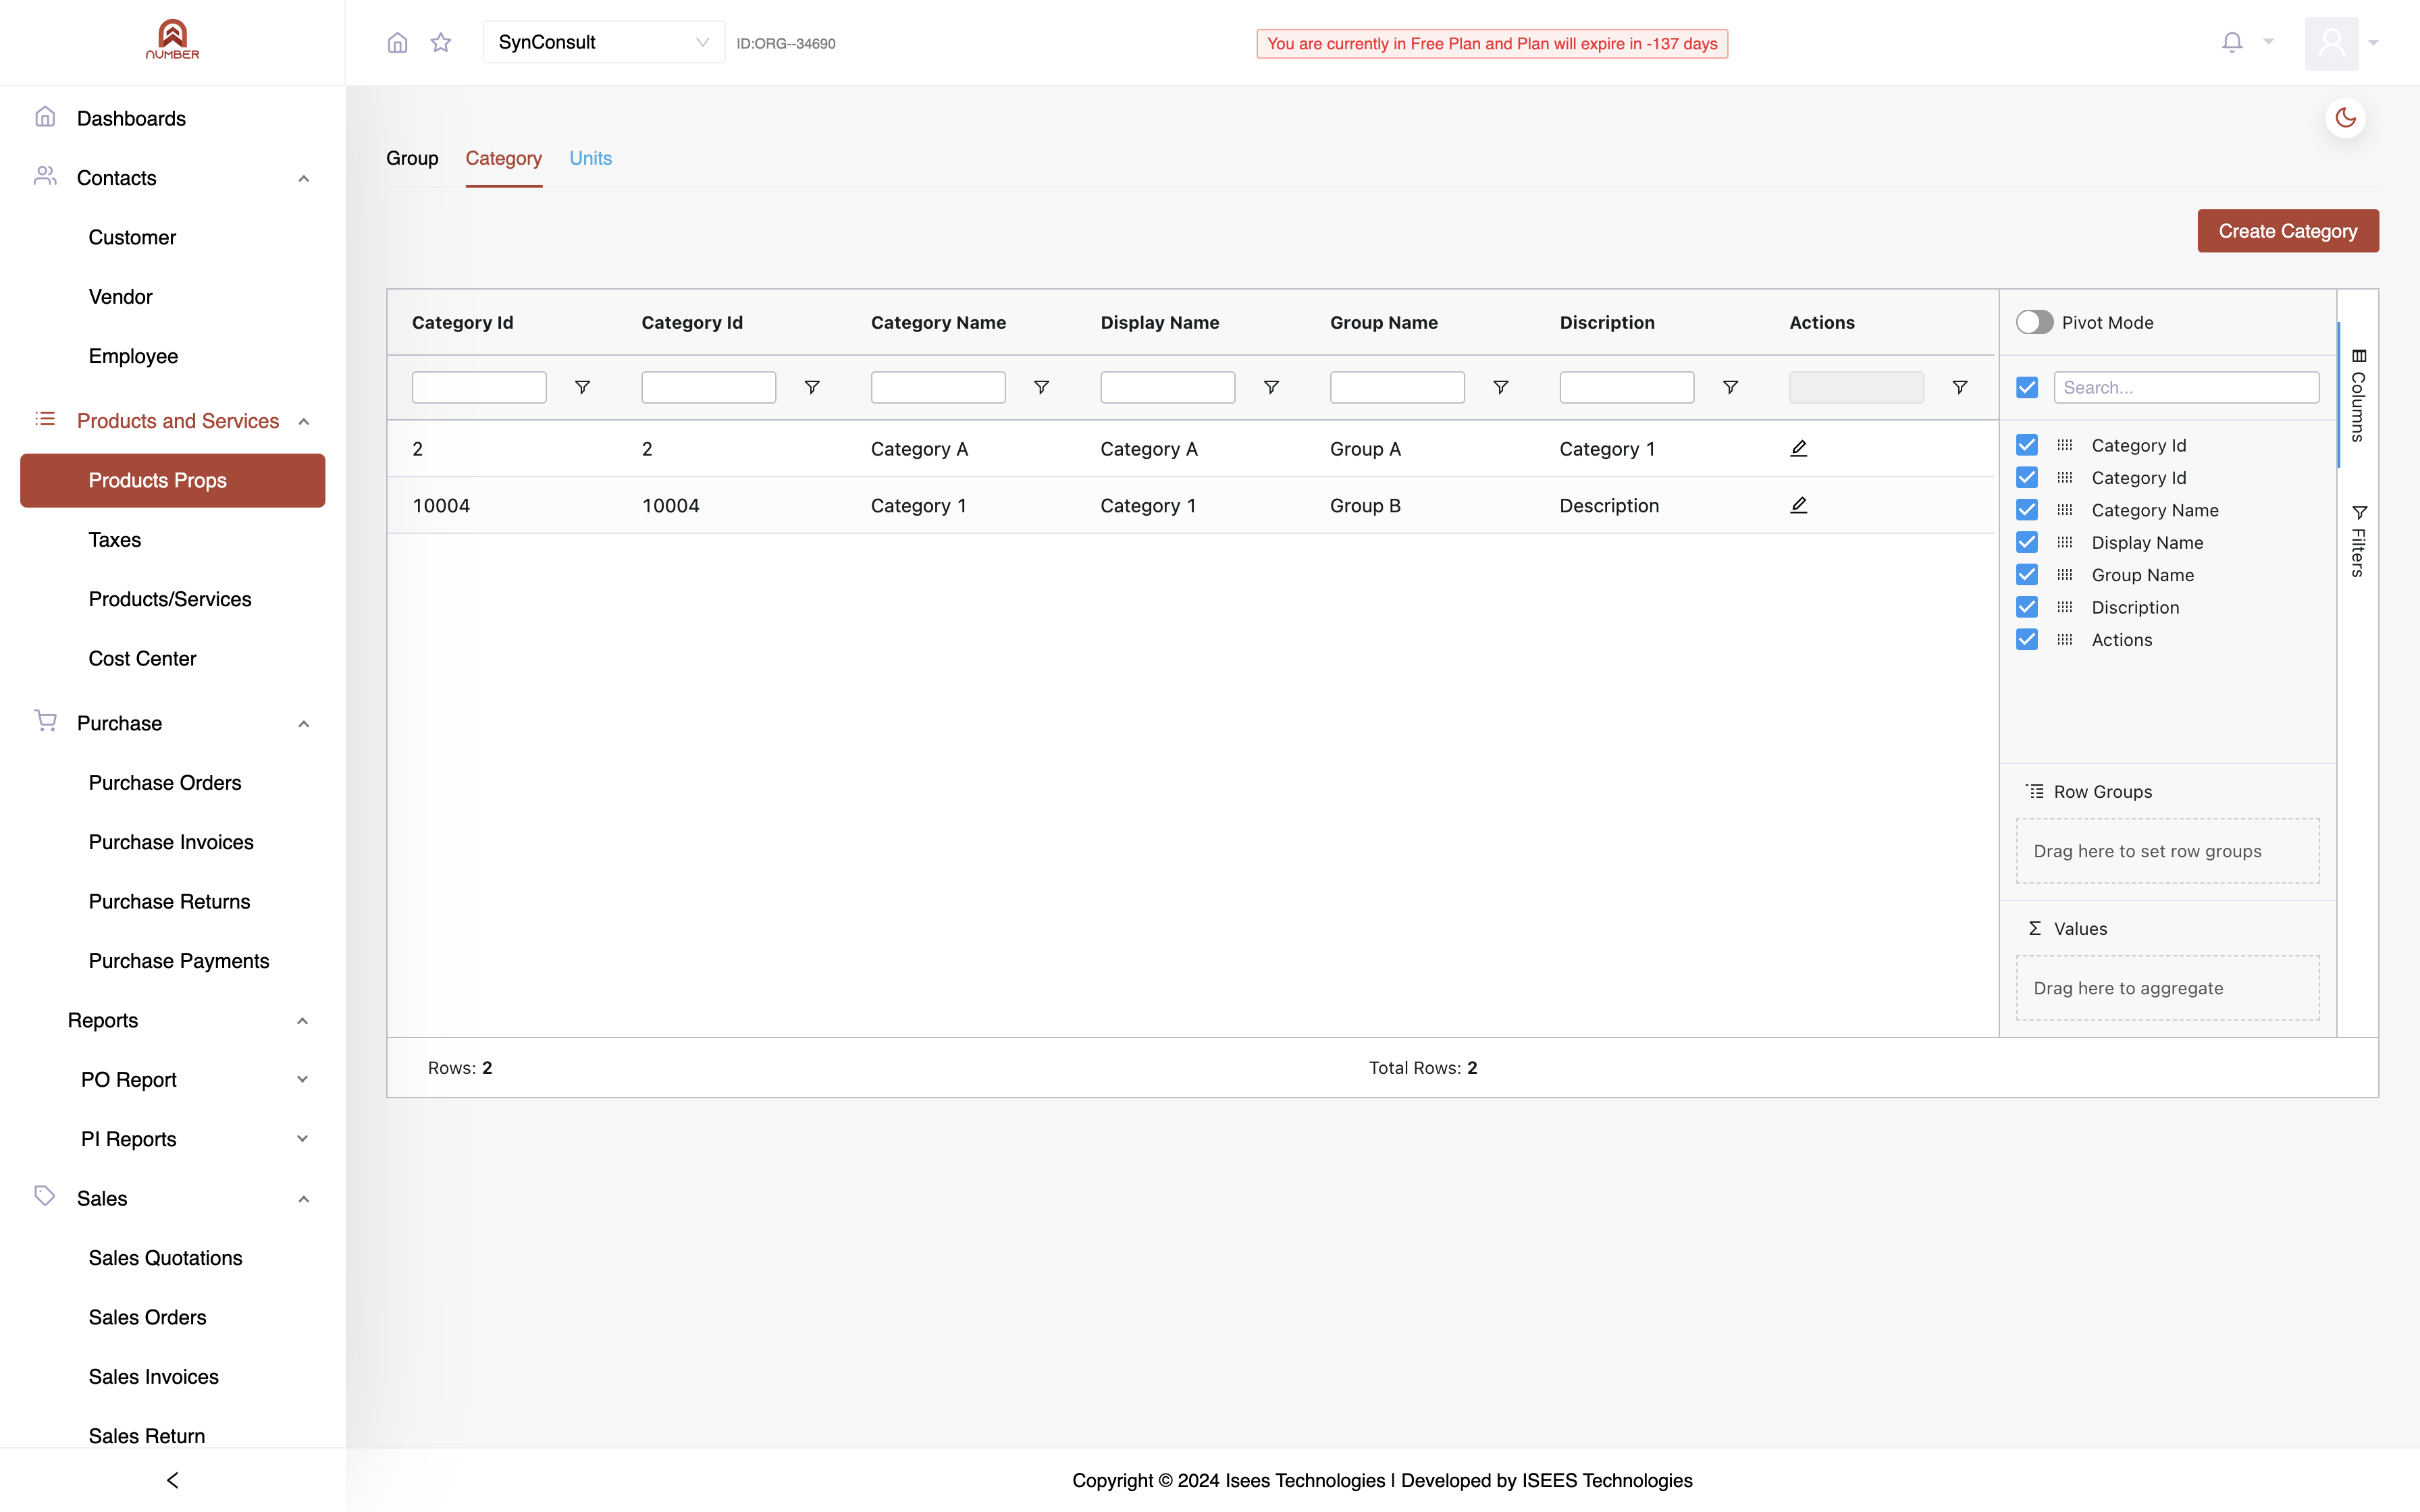
Task: Uncheck Category Name column checkbox
Action: tap(2027, 510)
